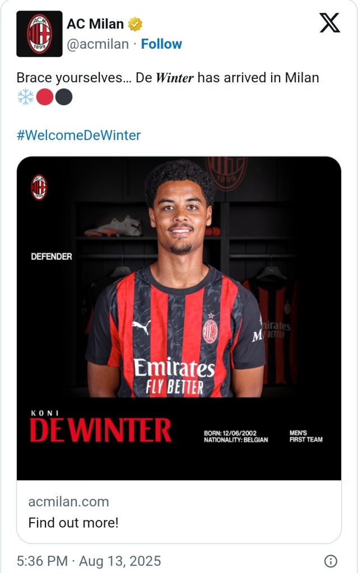
Task: Click the AC Milan crest inside the image
Action: pos(39,187)
